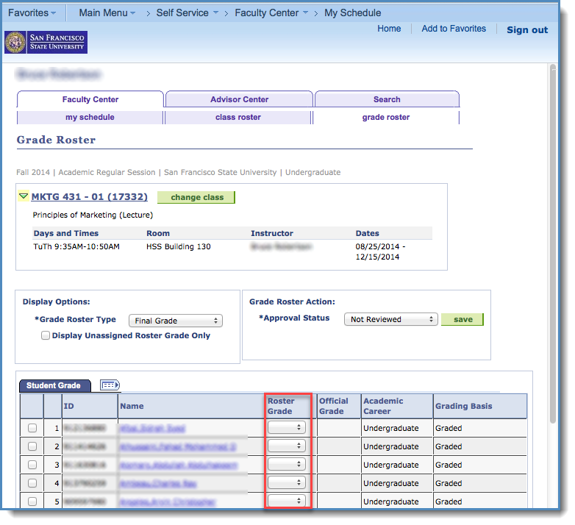The height and width of the screenshot is (525, 575).
Task: Check the checkbox for student row 3
Action: pos(32,465)
